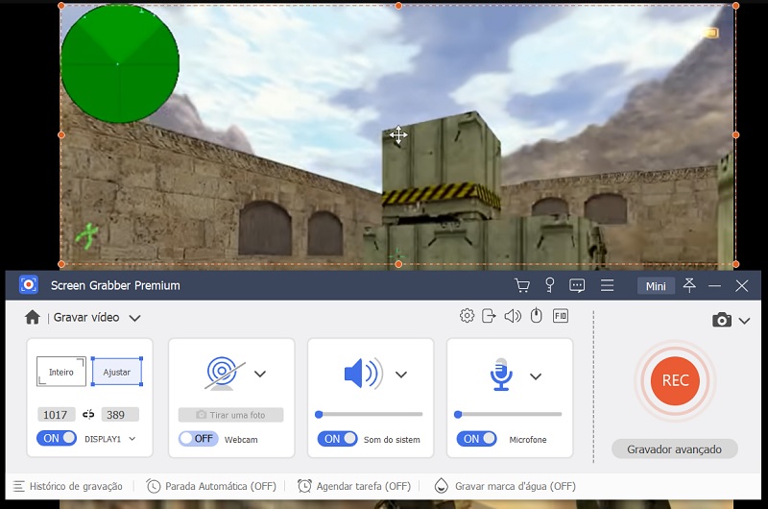The image size is (768, 509).
Task: Go to the home screen icon
Action: 33,318
